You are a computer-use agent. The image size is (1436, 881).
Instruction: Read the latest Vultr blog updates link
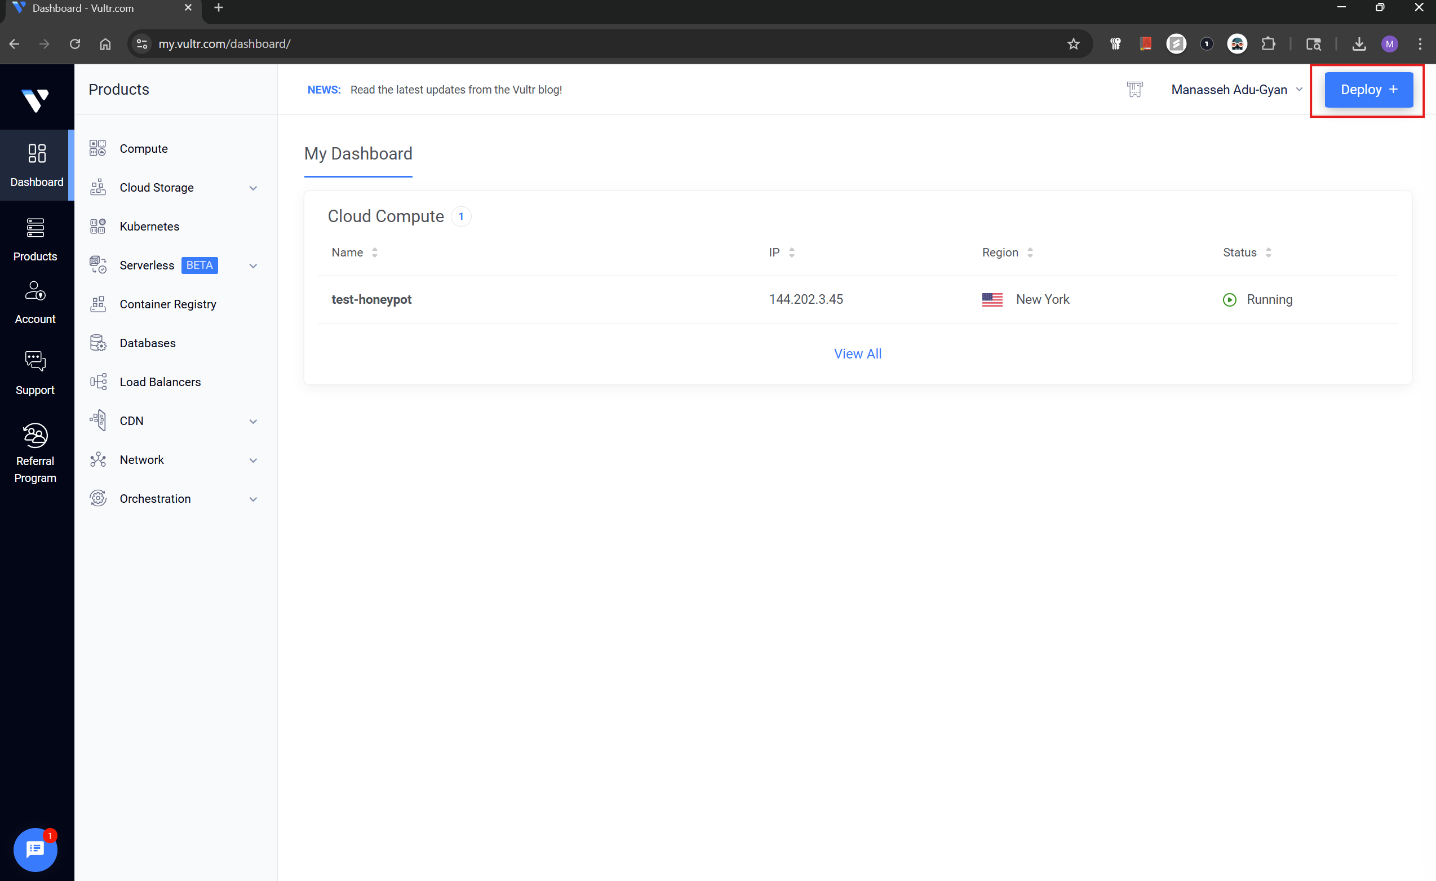456,90
